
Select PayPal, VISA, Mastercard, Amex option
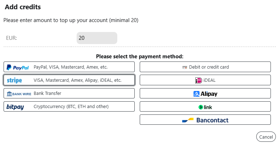[x=69, y=67]
